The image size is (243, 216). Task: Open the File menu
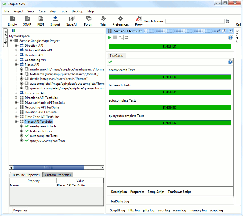tap(6, 11)
